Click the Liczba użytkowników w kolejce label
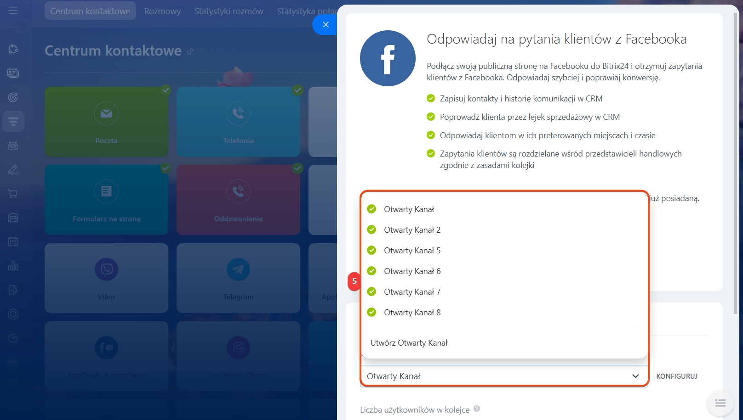The height and width of the screenshot is (420, 743). point(415,409)
